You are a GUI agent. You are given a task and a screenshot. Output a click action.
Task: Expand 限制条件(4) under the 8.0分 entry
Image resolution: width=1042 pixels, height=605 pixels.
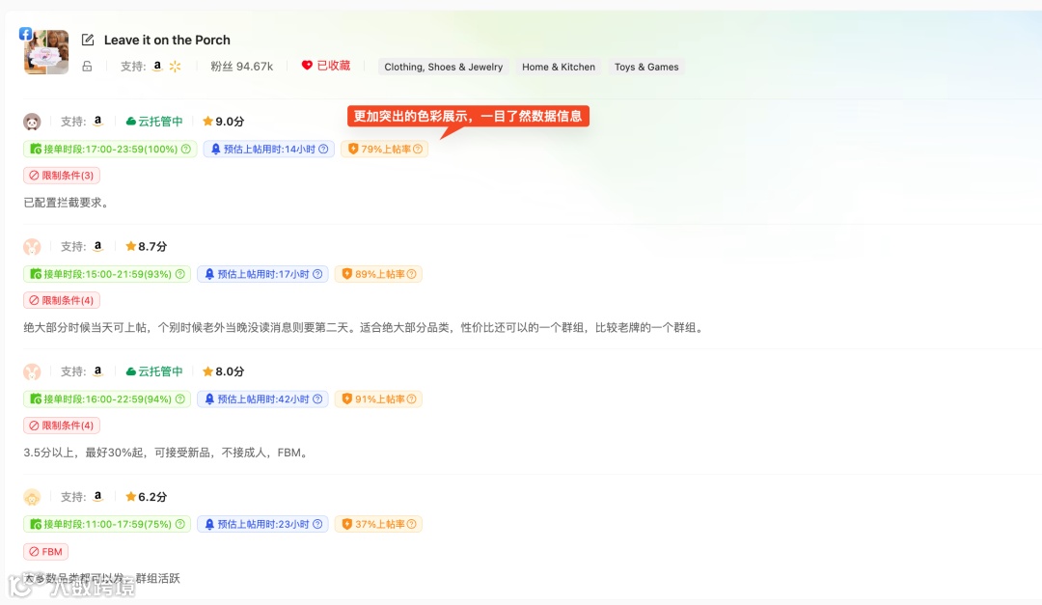click(x=62, y=426)
